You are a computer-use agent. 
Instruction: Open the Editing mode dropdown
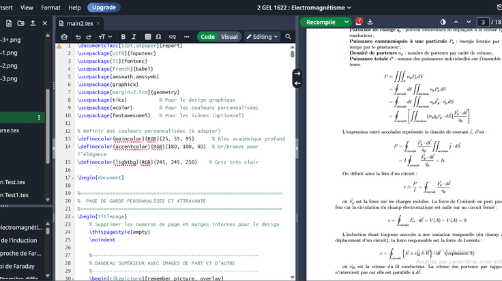[x=262, y=37]
